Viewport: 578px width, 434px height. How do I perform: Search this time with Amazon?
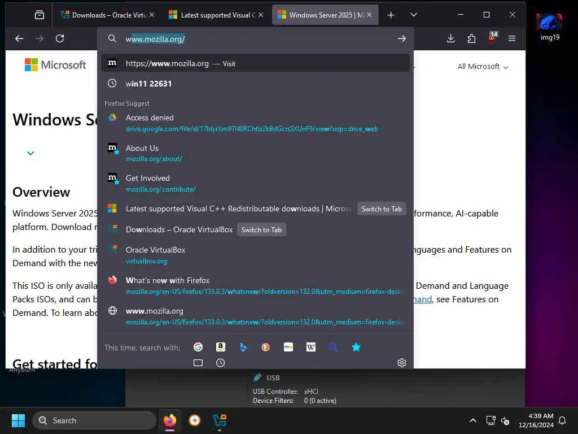coord(221,348)
